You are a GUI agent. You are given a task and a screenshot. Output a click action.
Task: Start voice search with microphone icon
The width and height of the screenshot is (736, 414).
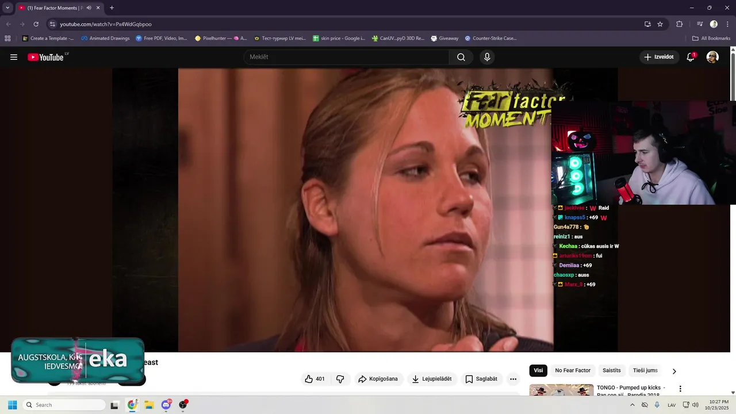coord(487,57)
